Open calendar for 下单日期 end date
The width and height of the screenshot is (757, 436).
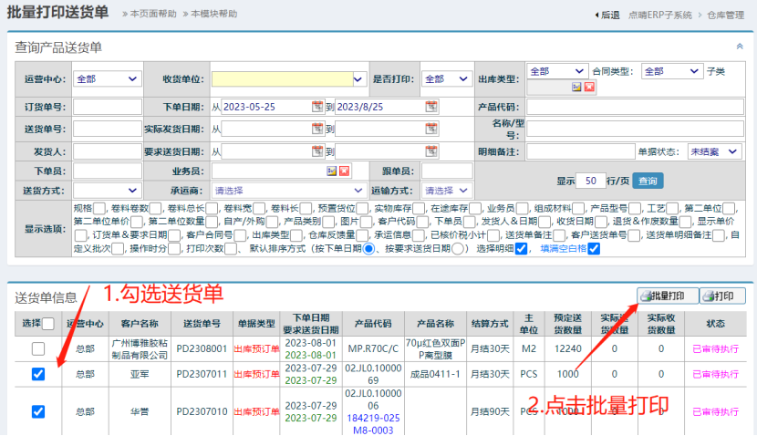[x=431, y=107]
